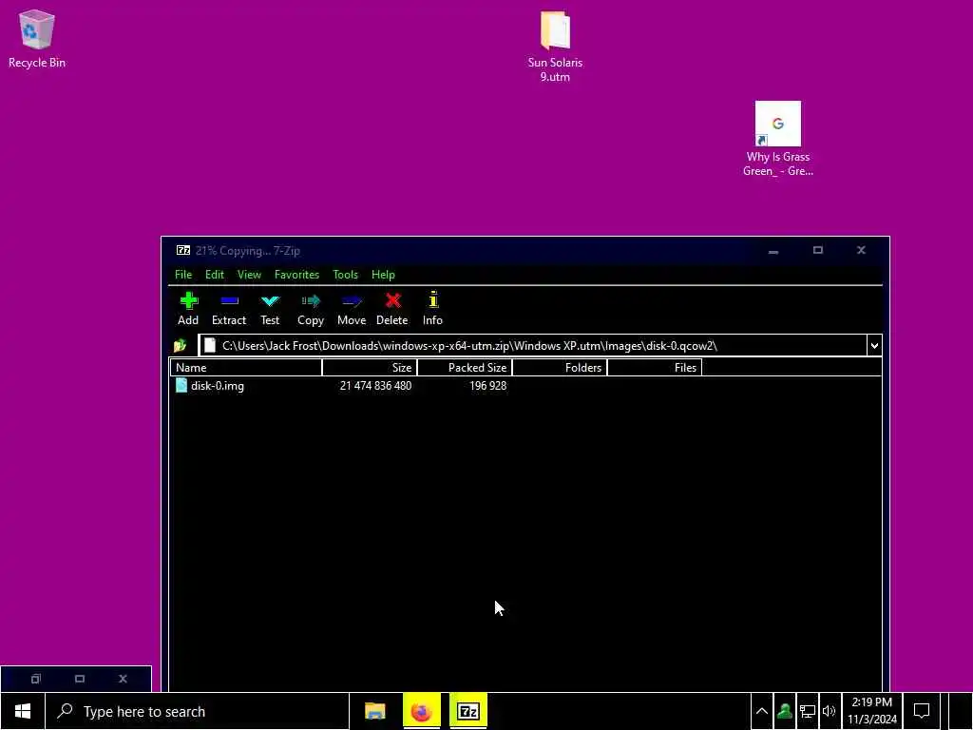Click the packed size value 196 928
Screen dimensions: 973x730
pos(487,386)
